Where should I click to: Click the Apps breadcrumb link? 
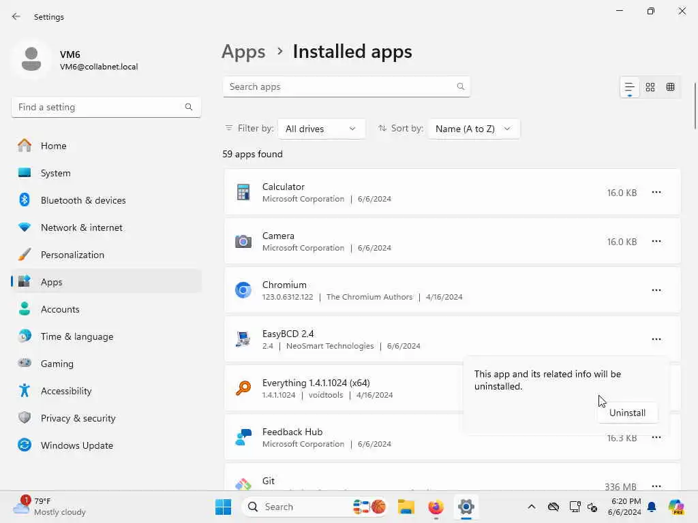(x=243, y=52)
